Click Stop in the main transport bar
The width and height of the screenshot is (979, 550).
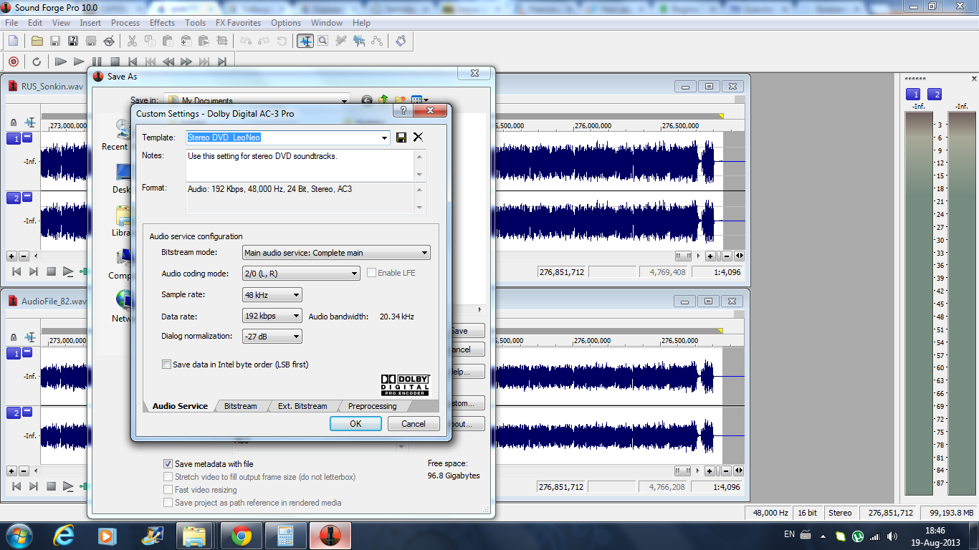tap(115, 62)
